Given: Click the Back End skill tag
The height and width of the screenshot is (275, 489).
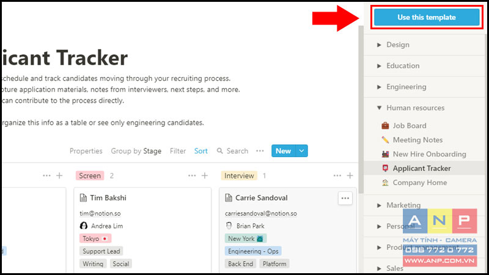Looking at the screenshot, I should pos(240,264).
